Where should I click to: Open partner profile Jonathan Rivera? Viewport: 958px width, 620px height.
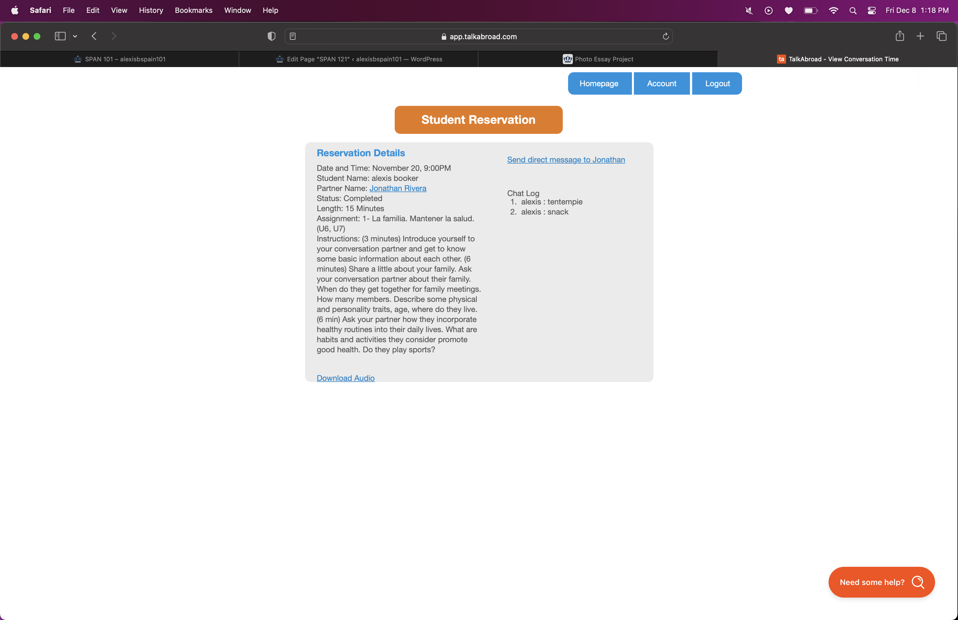click(398, 188)
